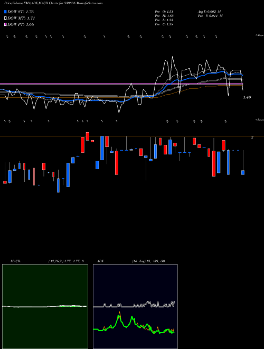Viewport: 264px width, 349px height.
Task: Select the 'DOW PT: 1.66' legend label
Action: pos(21,25)
